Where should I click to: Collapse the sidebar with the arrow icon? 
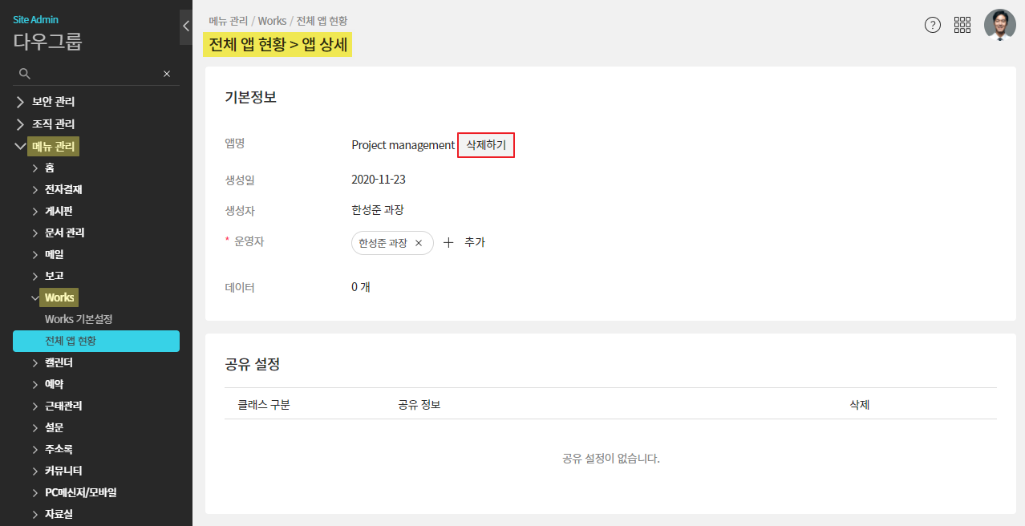(x=186, y=26)
